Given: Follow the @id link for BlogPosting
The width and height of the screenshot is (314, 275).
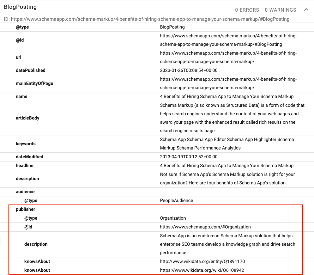Looking at the screenshot, I should pyautogui.click(x=228, y=40).
